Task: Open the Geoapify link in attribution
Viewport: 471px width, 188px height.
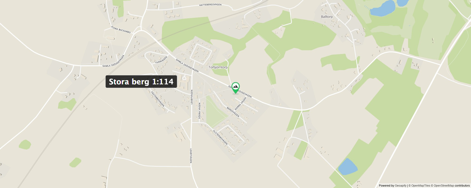Action: click(400, 186)
